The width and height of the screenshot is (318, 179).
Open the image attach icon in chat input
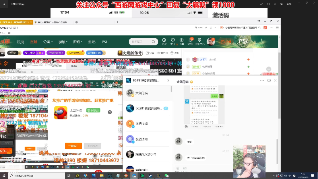coord(185,168)
